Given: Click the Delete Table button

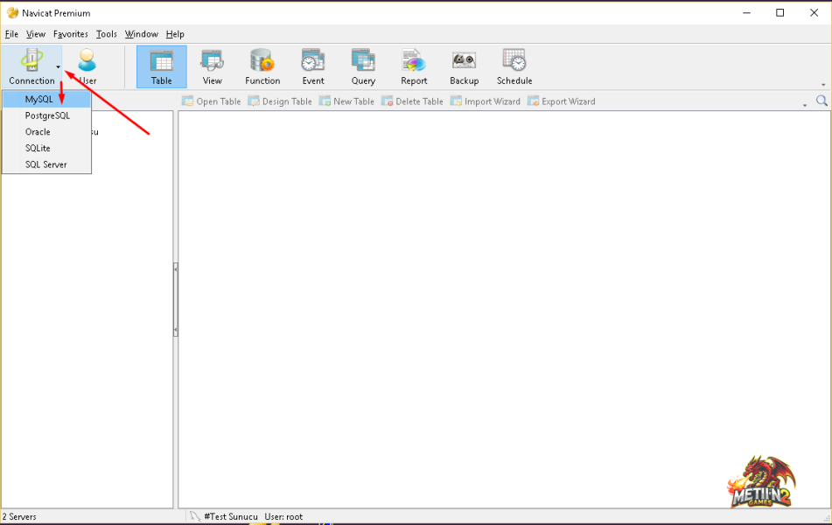Looking at the screenshot, I should pyautogui.click(x=412, y=101).
